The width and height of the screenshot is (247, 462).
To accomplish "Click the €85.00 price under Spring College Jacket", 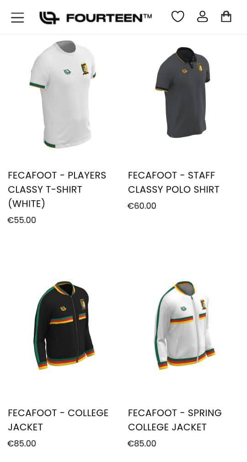I will tap(142, 444).
